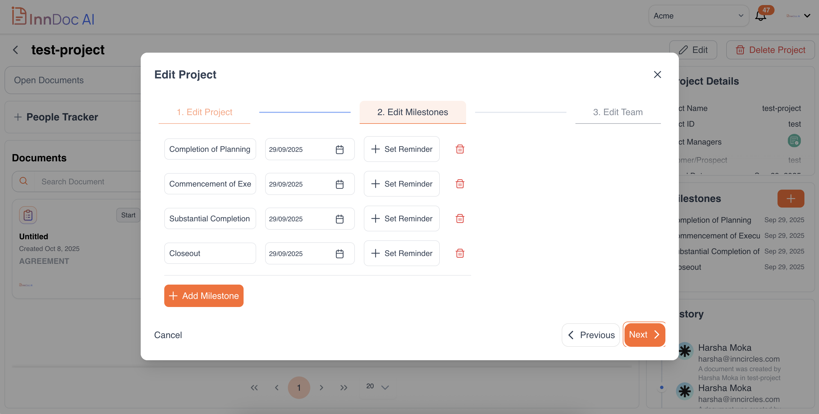Open the notifications bell

(x=760, y=16)
